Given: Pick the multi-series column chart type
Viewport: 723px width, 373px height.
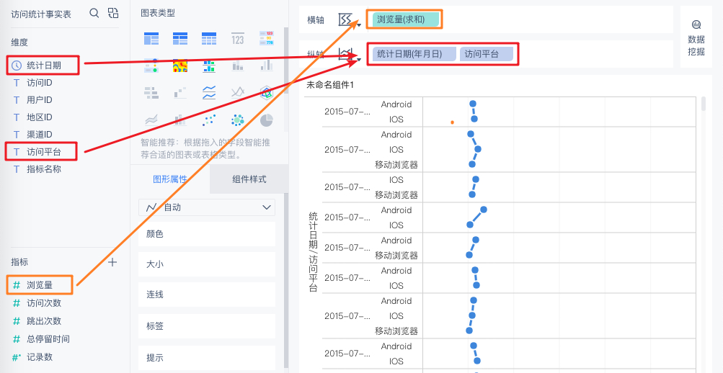Looking at the screenshot, I should pos(267,66).
